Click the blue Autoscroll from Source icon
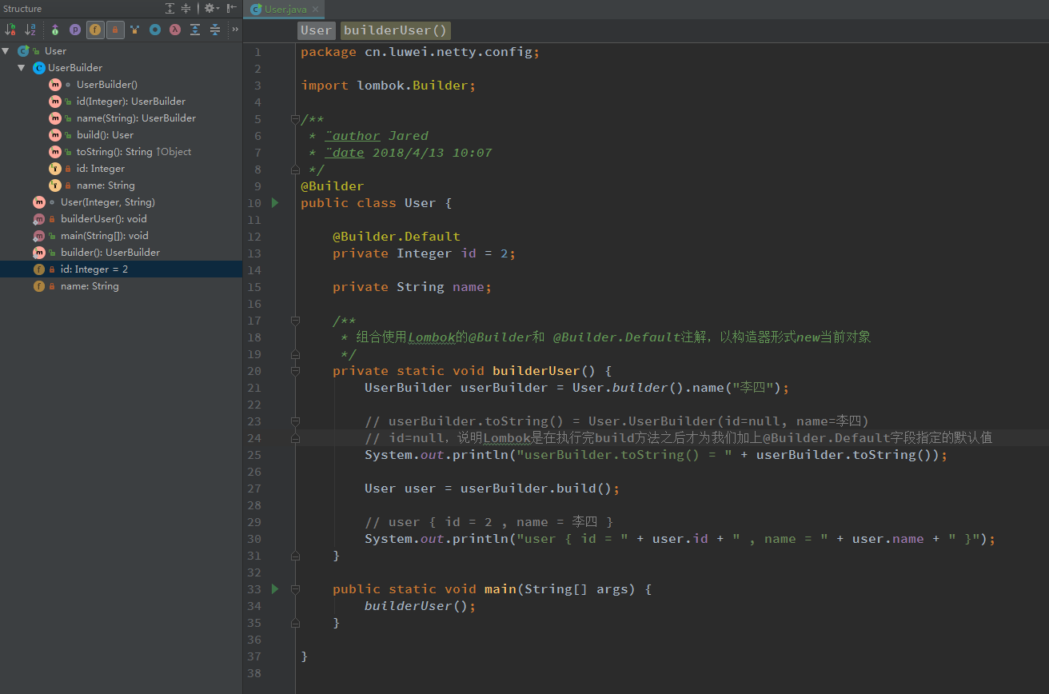Viewport: 1049px width, 694px height. pos(215,30)
